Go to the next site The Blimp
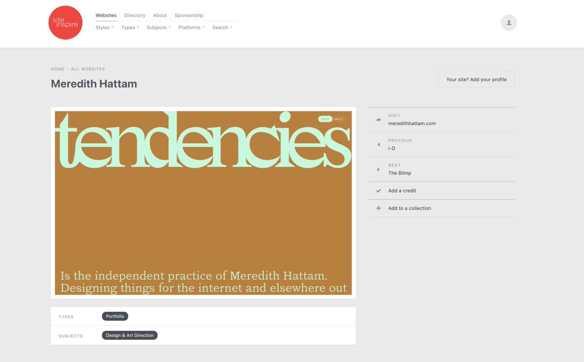The height and width of the screenshot is (362, 584). 400,173
